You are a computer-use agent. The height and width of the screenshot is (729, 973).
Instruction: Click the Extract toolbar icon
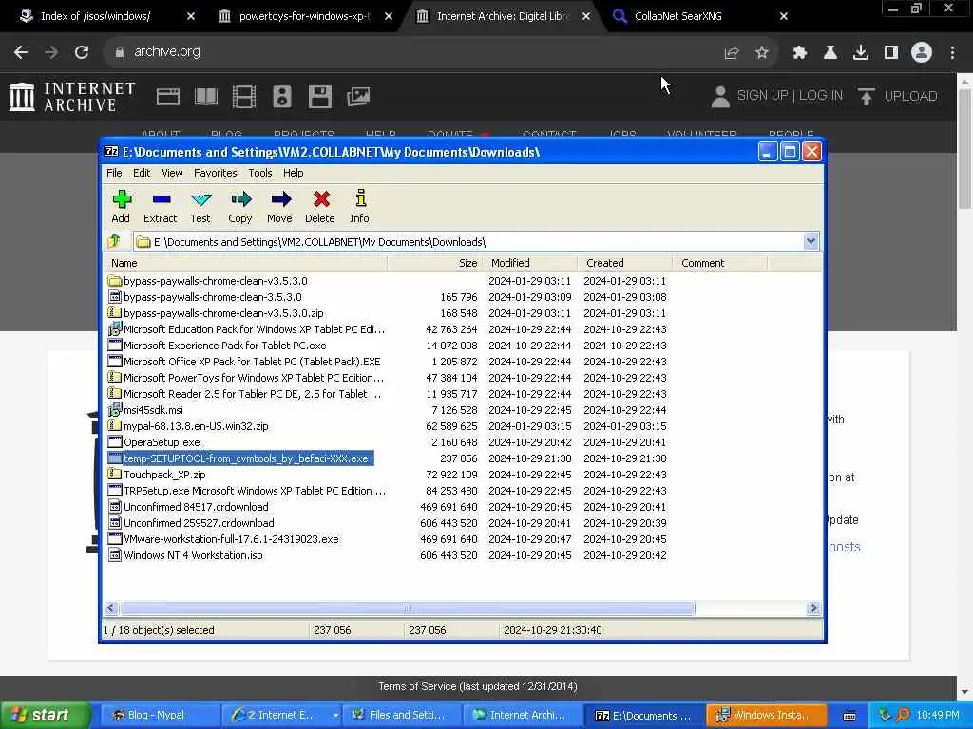160,206
